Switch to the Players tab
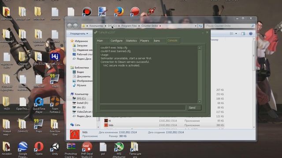282x158 pixels. [x=145, y=41]
